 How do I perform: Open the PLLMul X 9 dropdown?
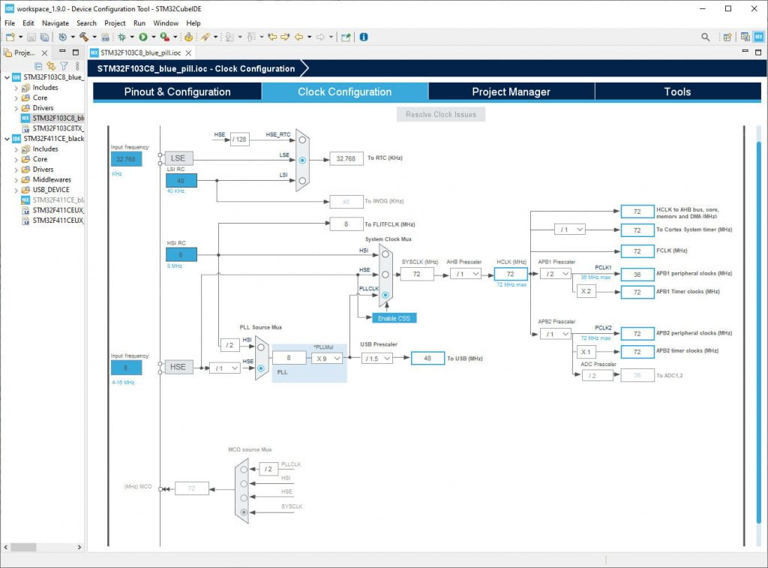coord(328,359)
